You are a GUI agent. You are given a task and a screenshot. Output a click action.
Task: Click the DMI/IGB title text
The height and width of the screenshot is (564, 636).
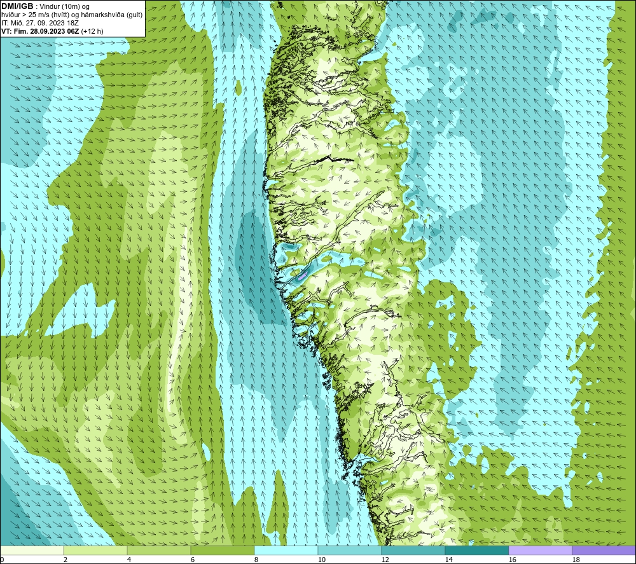[17, 6]
